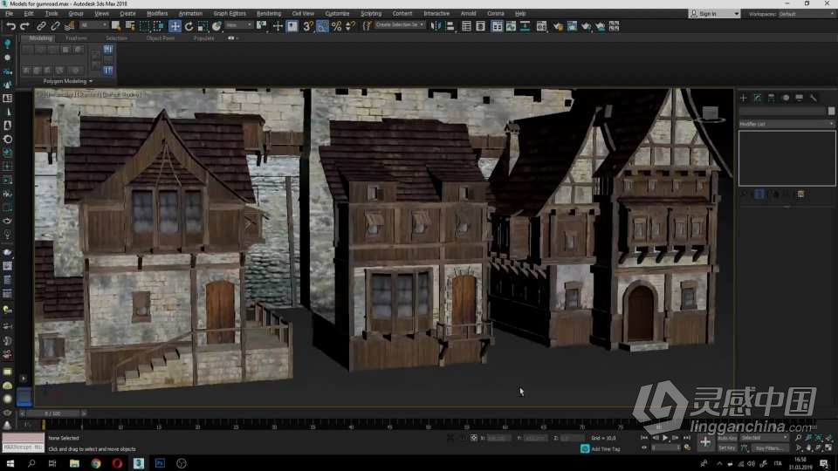Open Edit Named Selection Sets

367,25
